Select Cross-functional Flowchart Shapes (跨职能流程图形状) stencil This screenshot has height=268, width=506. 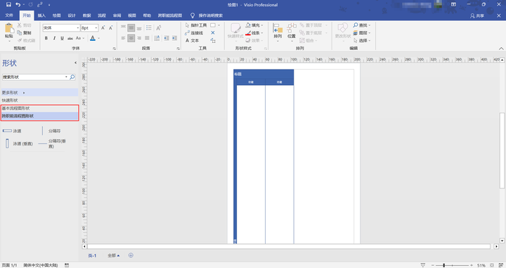pos(39,116)
